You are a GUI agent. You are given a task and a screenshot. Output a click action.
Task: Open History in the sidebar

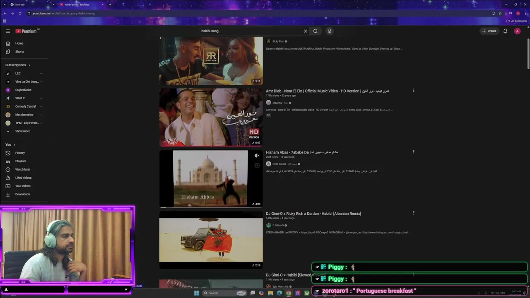(x=25, y=153)
